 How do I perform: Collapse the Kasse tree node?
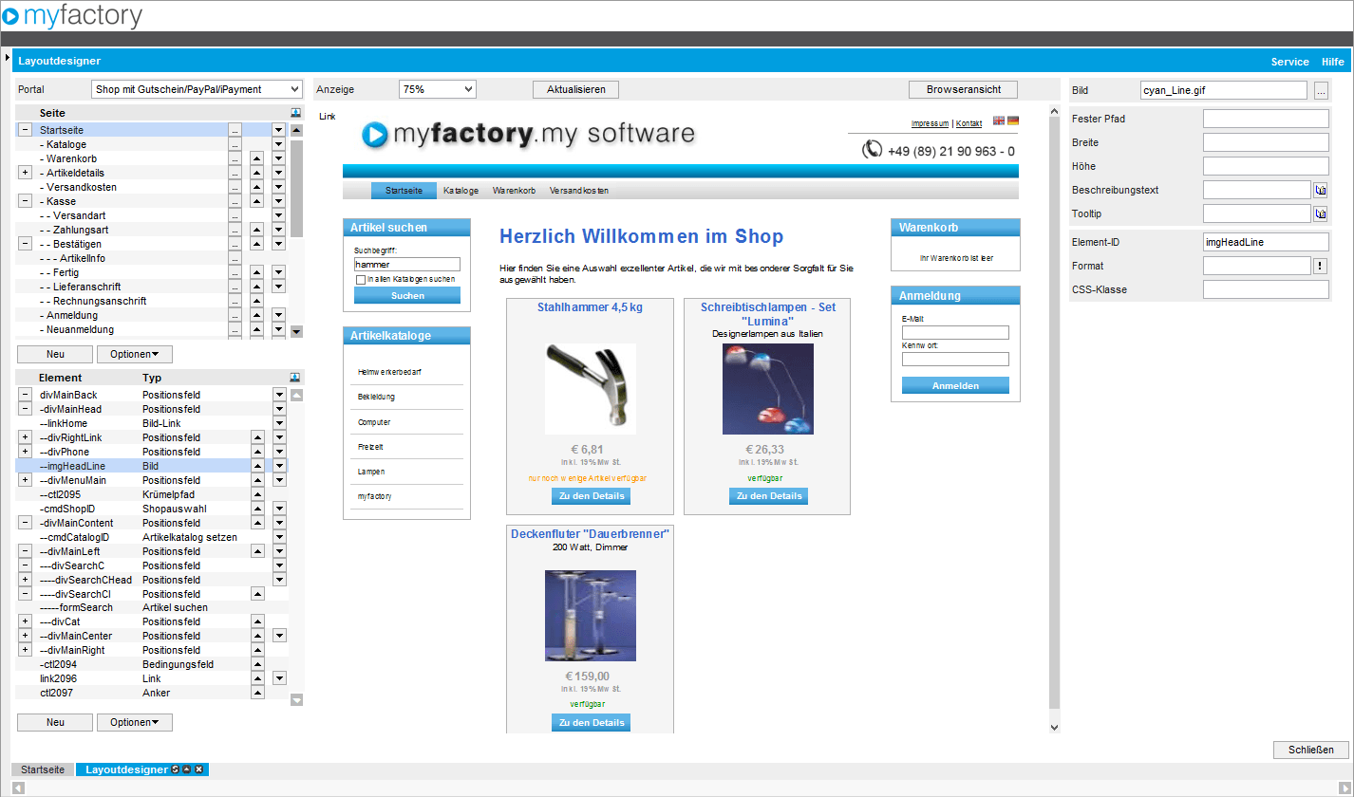click(25, 201)
